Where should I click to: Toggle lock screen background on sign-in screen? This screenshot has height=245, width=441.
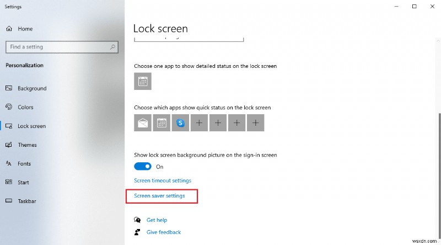[x=143, y=166]
